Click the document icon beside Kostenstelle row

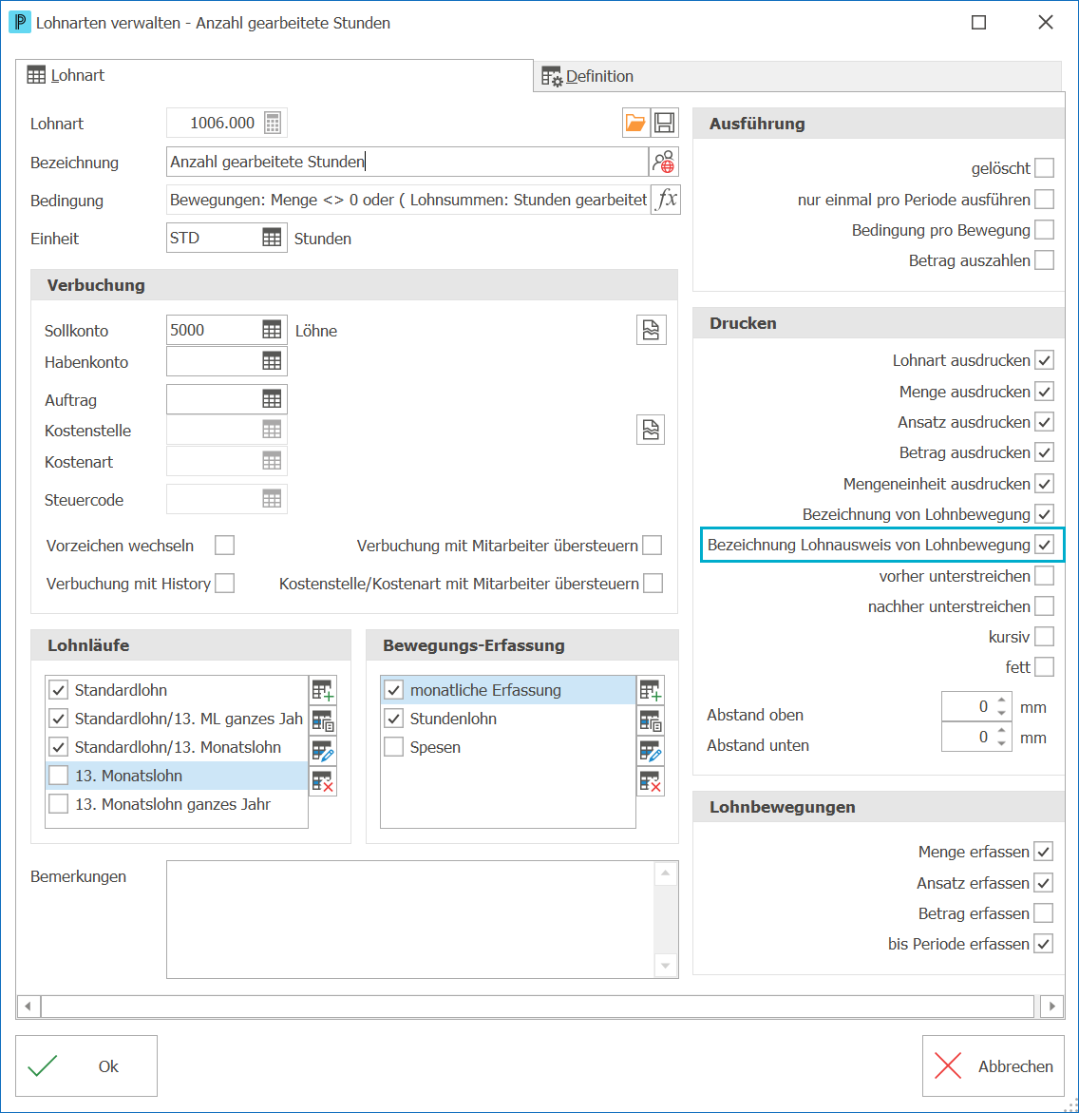(x=651, y=430)
